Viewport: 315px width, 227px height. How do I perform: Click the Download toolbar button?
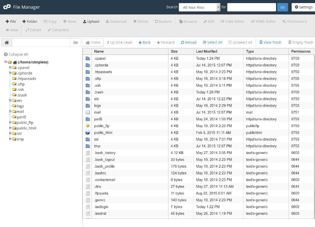[x=116, y=21]
